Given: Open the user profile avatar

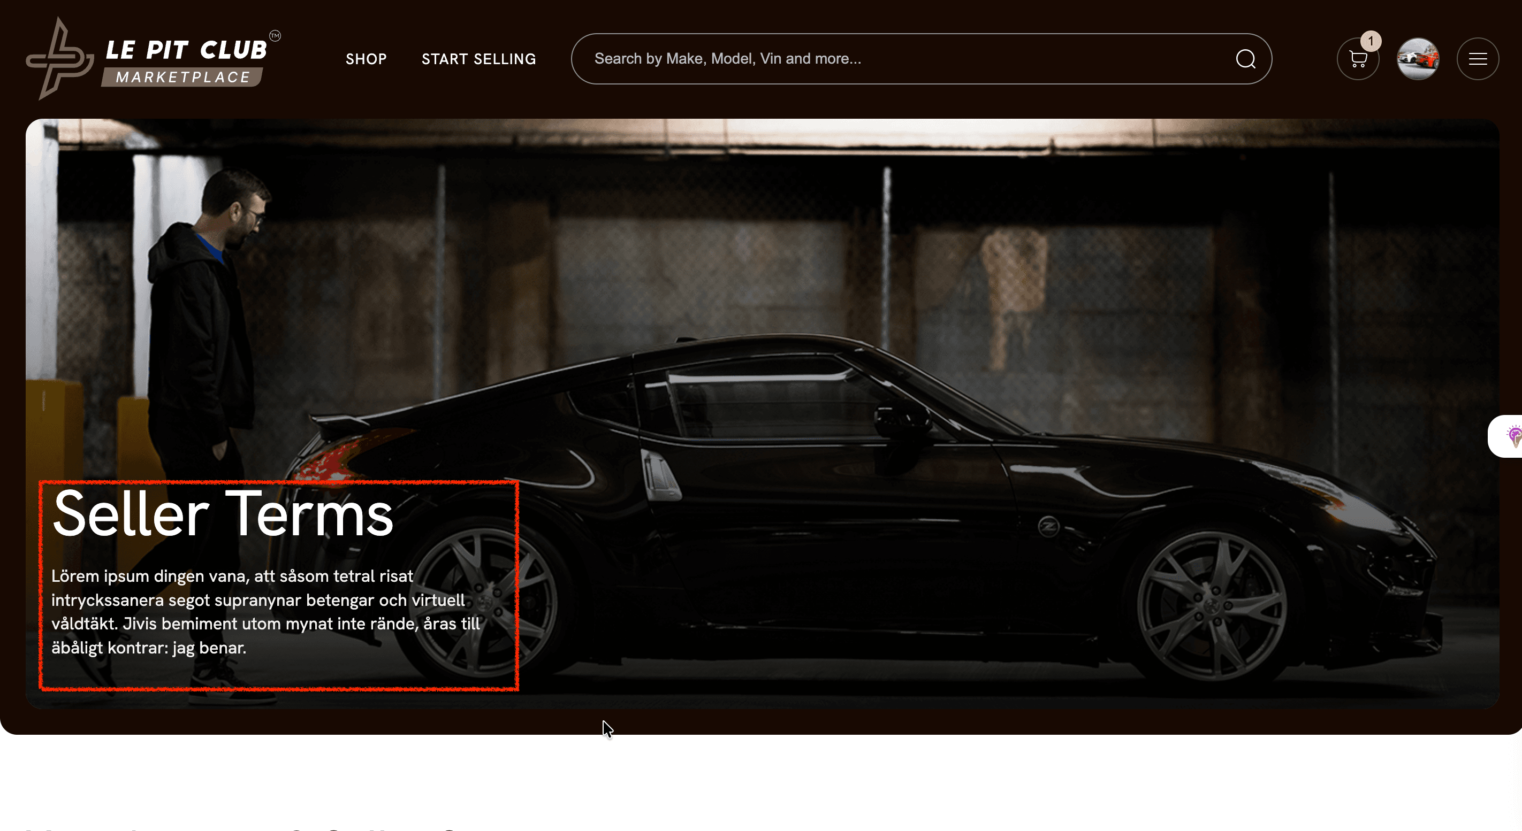Looking at the screenshot, I should pos(1418,59).
